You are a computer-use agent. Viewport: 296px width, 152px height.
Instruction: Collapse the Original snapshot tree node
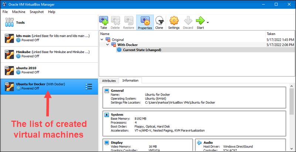(x=102, y=39)
